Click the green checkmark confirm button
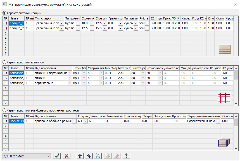Image resolution: width=240 pixels, height=161 pixels. click(x=58, y=156)
